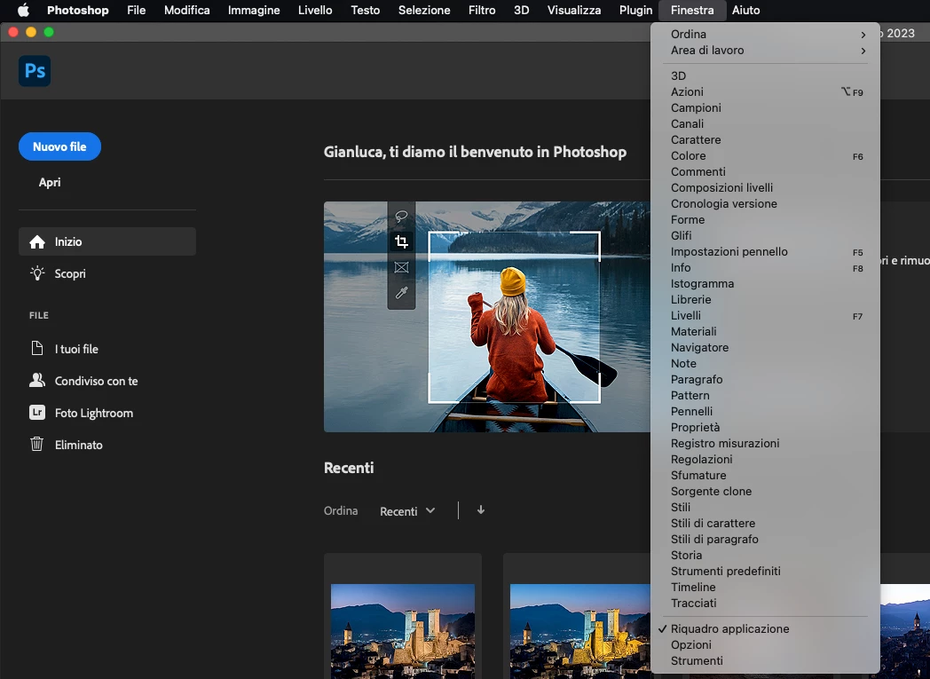Open the File menu
This screenshot has height=679, width=930.
tap(137, 10)
